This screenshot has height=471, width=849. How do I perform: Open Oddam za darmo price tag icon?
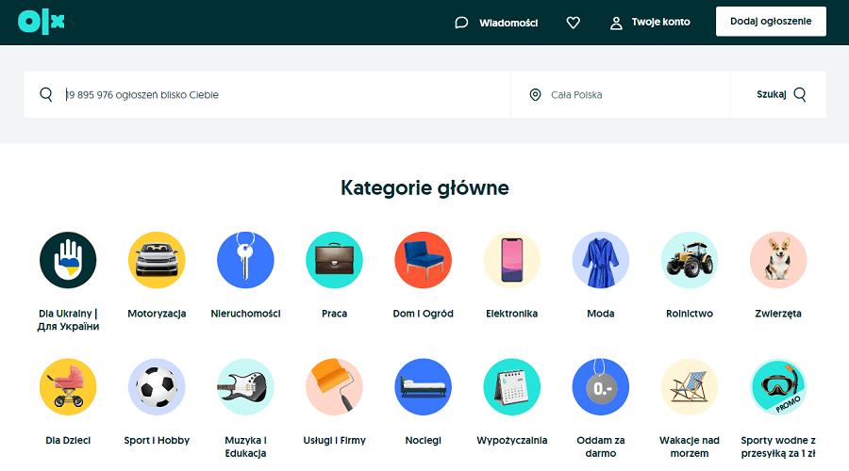[x=601, y=386]
